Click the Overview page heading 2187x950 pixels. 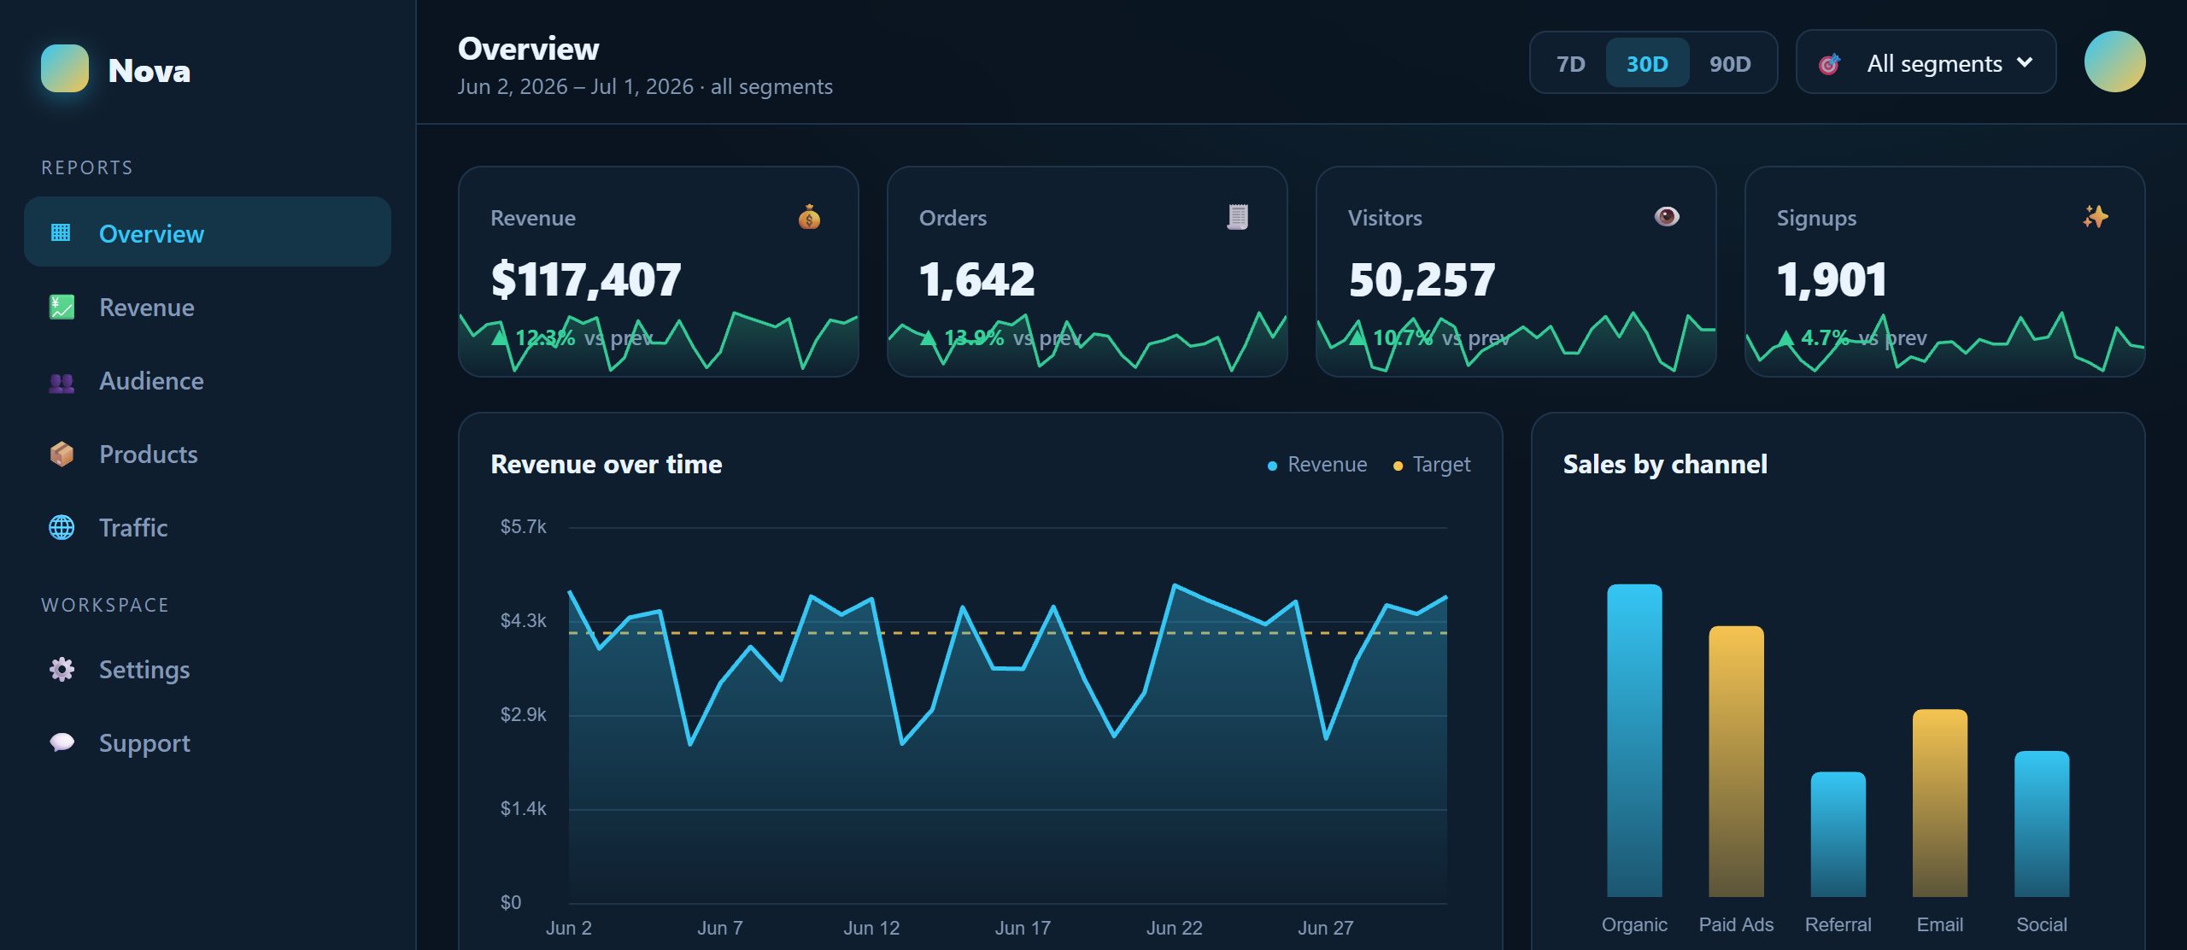(x=529, y=49)
